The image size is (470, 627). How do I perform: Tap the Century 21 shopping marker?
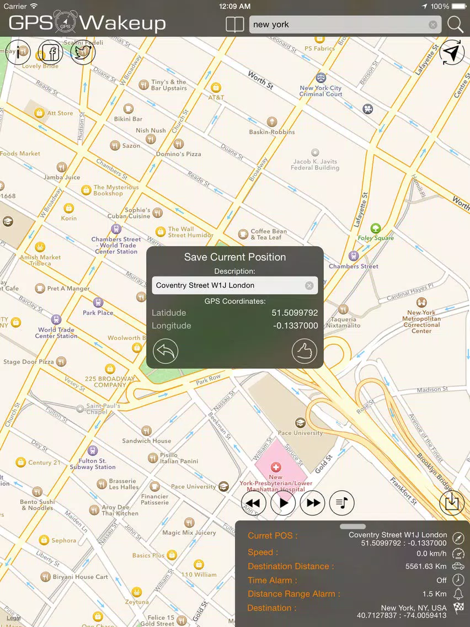[x=21, y=463]
